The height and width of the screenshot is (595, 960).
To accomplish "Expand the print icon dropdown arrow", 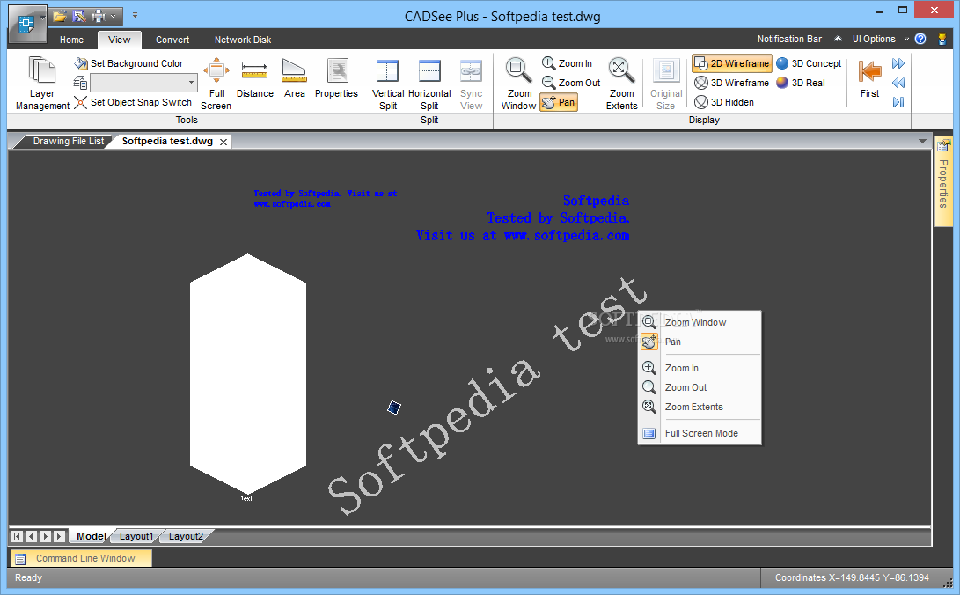I will pos(114,17).
